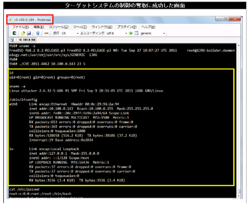Open the ウィンドウ(W) menu
Viewport: 249px width, 205px height.
(102, 27)
